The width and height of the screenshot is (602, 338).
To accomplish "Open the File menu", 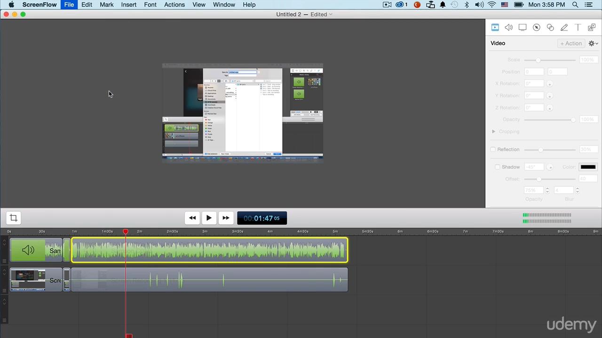I will 69,5.
